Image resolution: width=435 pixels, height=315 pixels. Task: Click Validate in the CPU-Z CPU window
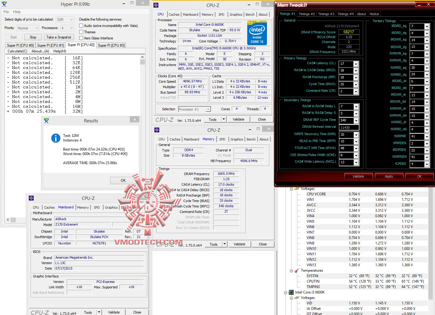point(238,119)
